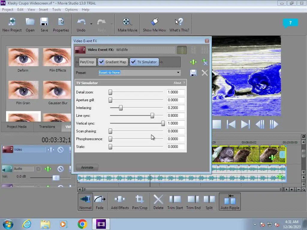Click the Make Movie icon
The height and width of the screenshot is (230, 307).
[x=127, y=25]
